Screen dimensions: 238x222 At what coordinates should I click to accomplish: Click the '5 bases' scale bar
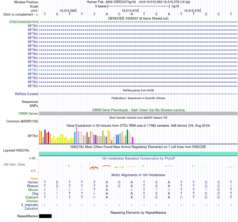point(139,6)
